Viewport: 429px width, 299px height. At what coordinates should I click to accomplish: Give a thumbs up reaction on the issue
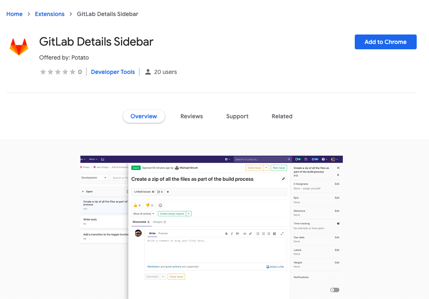(x=135, y=205)
